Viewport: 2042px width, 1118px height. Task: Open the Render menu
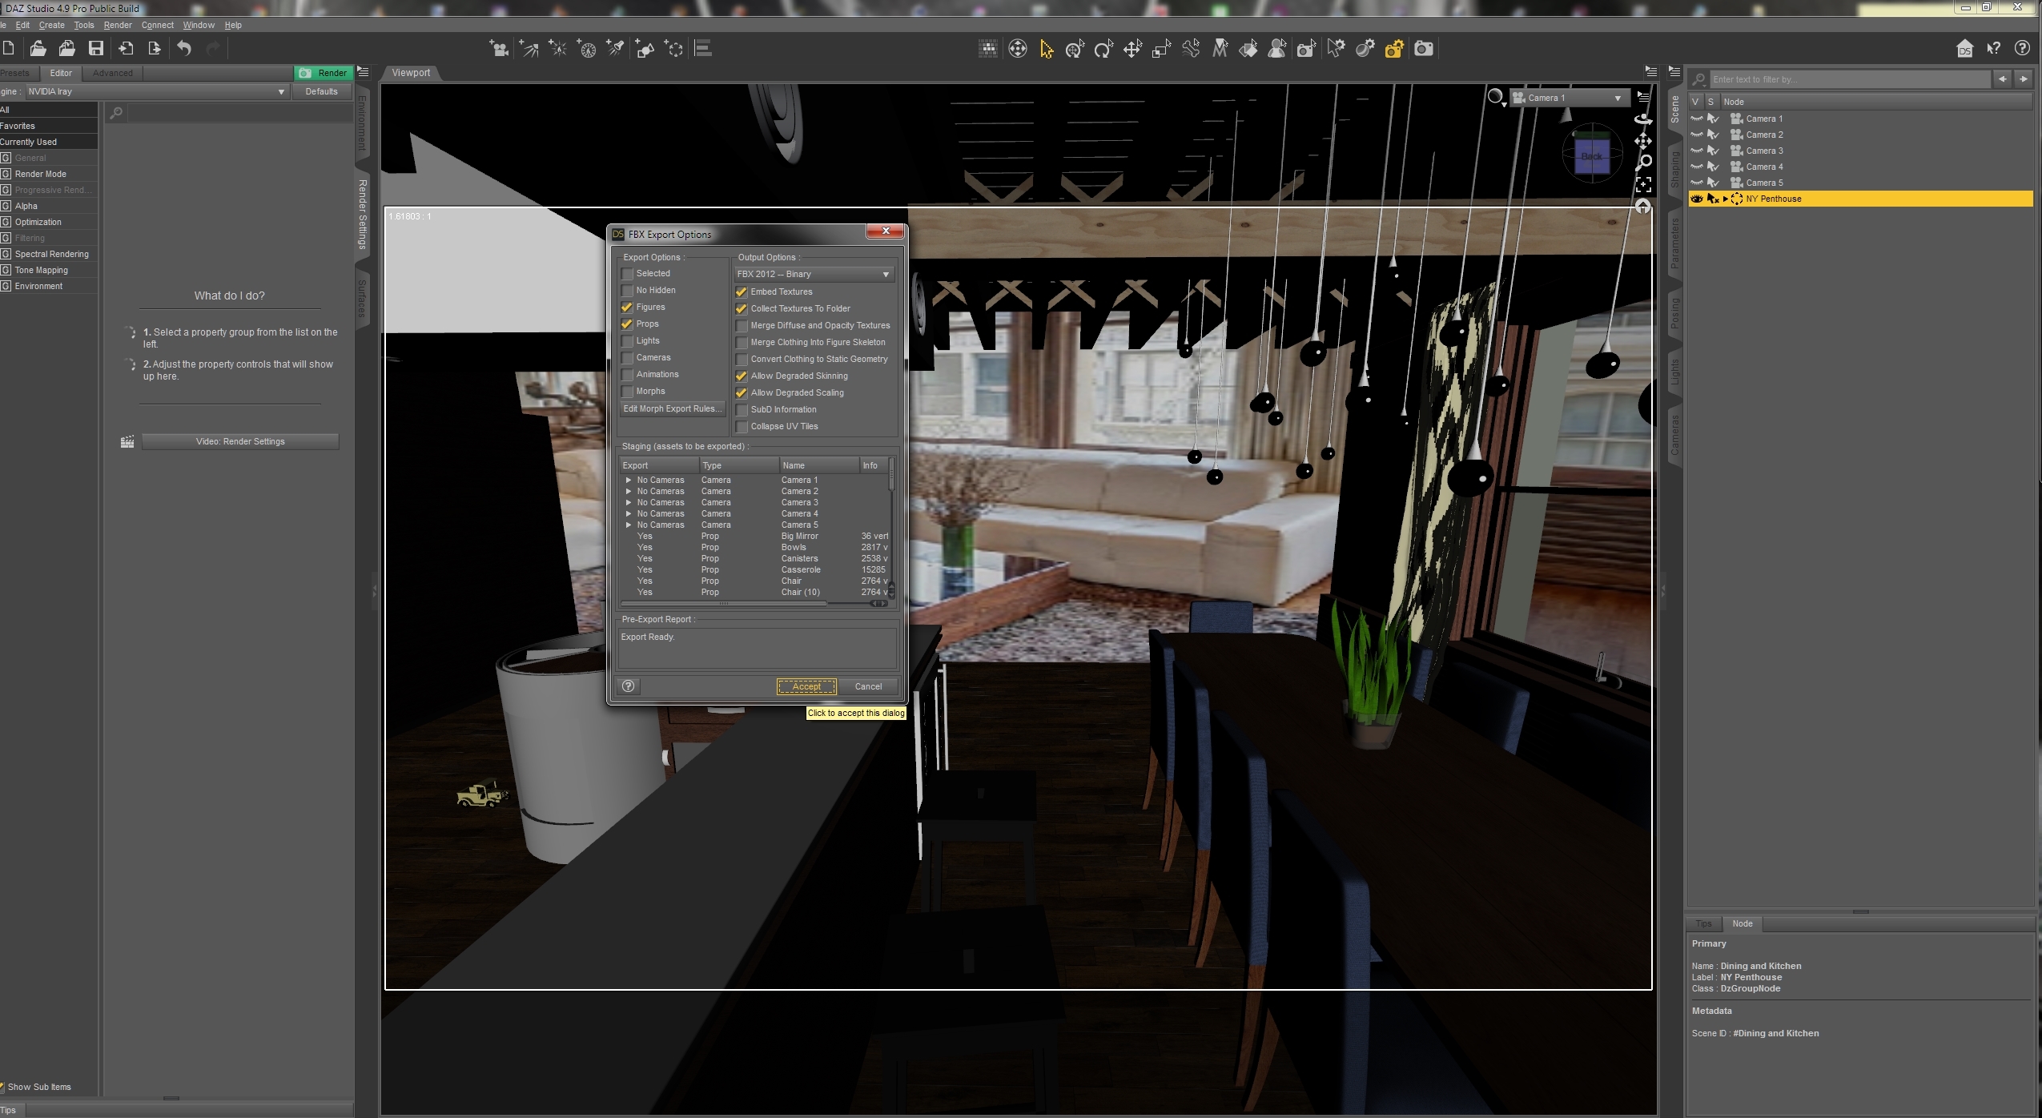click(118, 25)
